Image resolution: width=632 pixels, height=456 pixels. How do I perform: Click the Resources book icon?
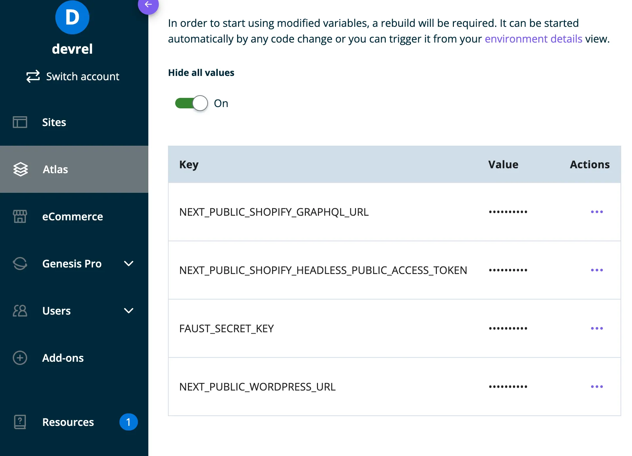point(20,422)
